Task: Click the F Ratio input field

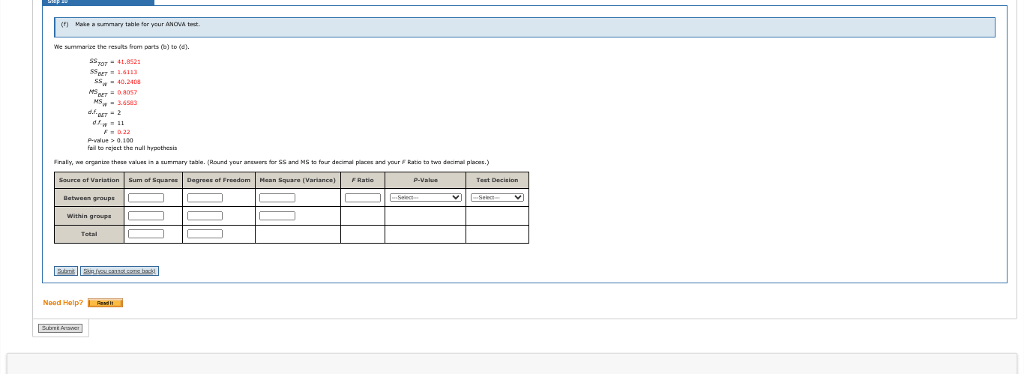Action: (363, 198)
